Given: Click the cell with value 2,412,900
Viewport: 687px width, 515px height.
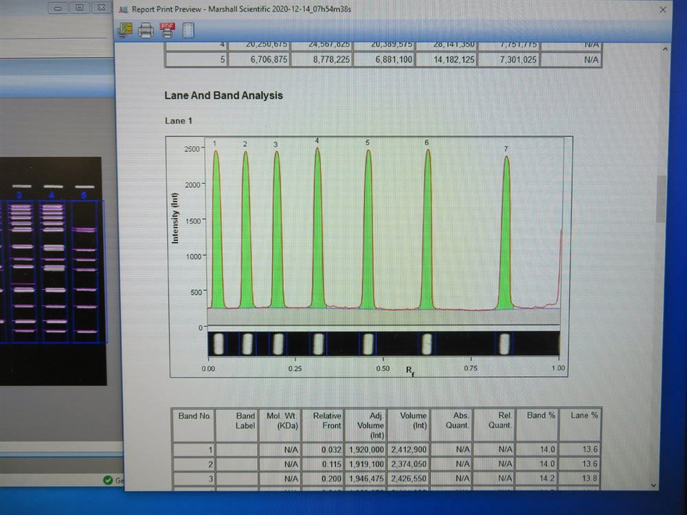Looking at the screenshot, I should (x=408, y=449).
